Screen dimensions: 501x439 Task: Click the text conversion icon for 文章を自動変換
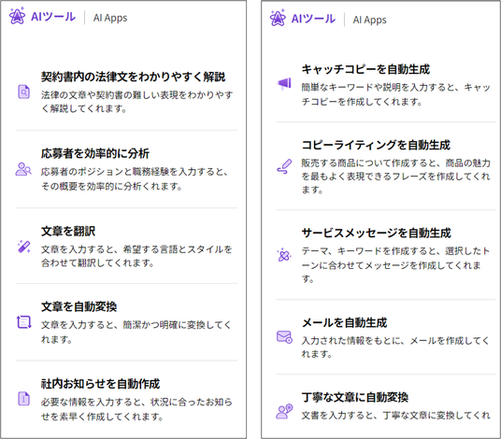pos(24,322)
